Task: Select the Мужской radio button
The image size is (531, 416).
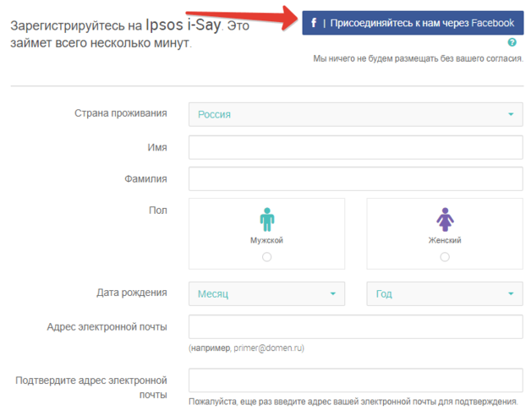Action: click(267, 257)
